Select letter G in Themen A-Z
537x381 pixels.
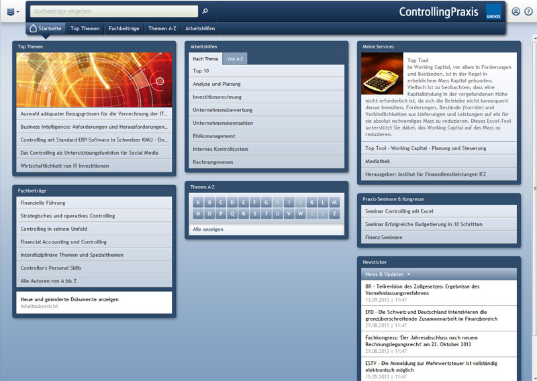point(266,203)
